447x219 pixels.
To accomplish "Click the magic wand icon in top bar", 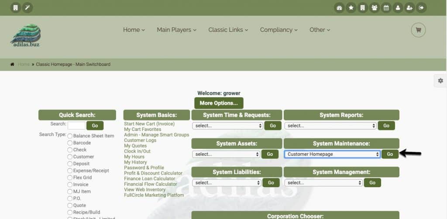I will coord(28,8).
